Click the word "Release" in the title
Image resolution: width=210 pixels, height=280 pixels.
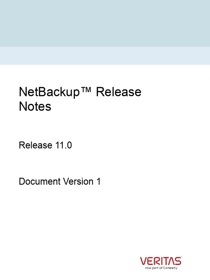click(x=119, y=92)
